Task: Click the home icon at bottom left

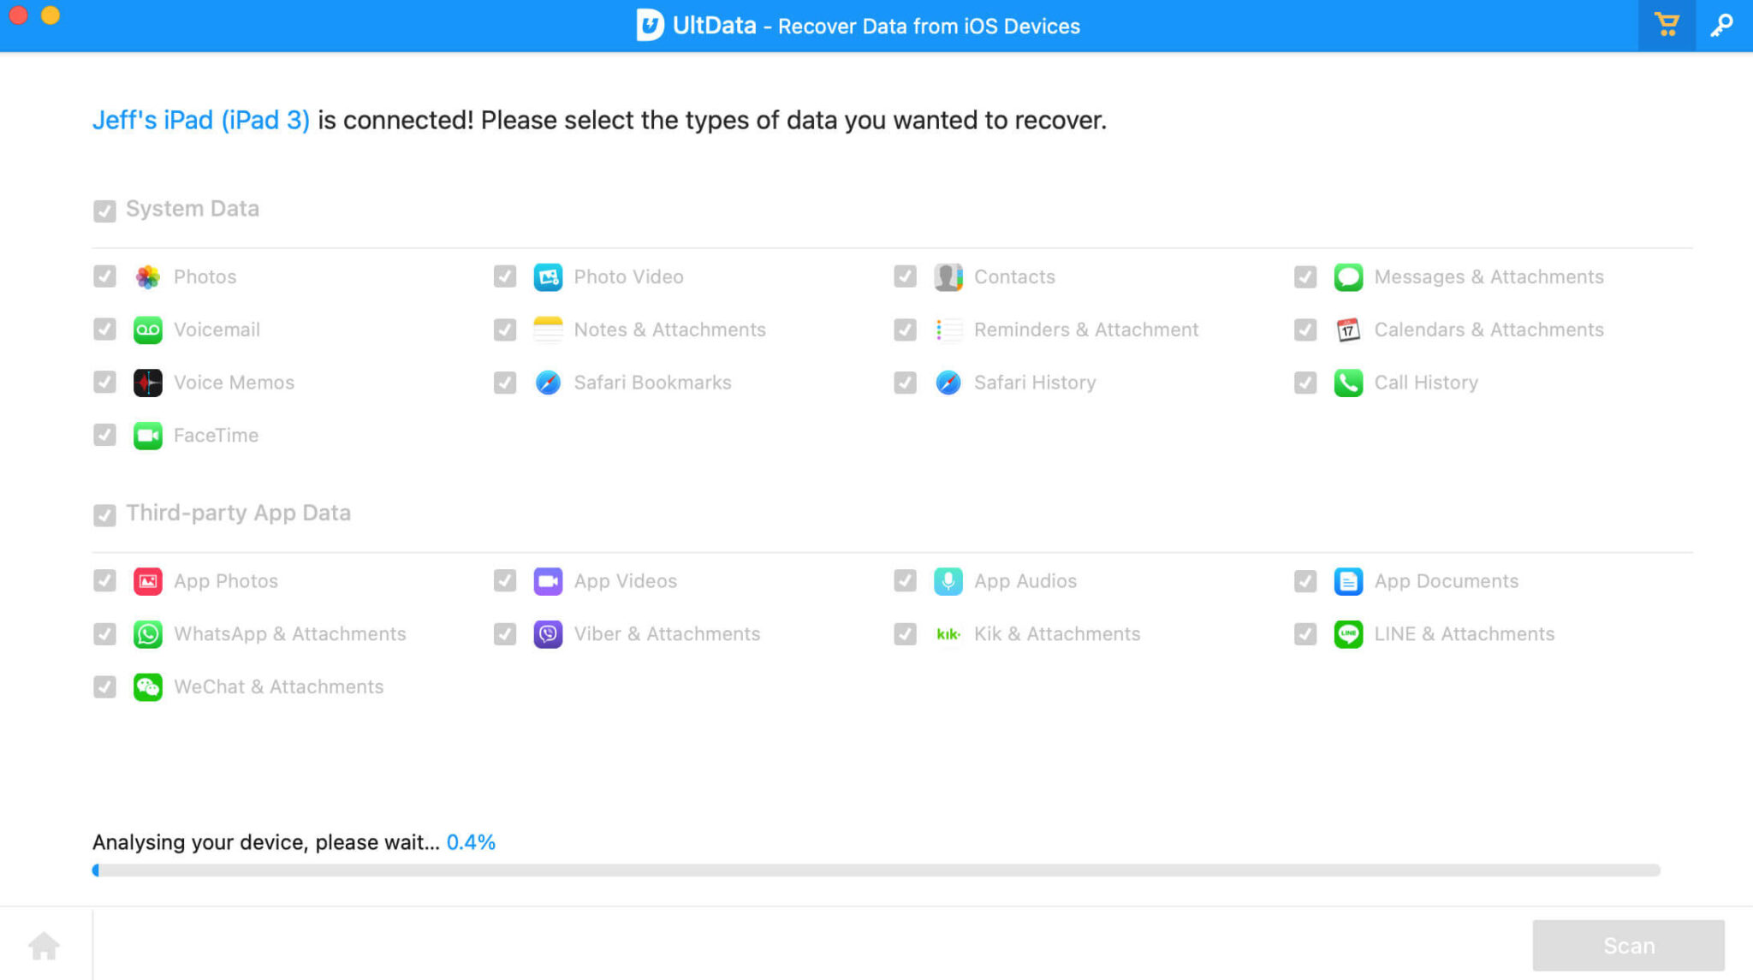Action: click(44, 945)
